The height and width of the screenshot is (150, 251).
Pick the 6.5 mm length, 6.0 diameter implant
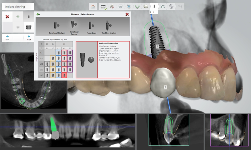[x=70, y=52]
